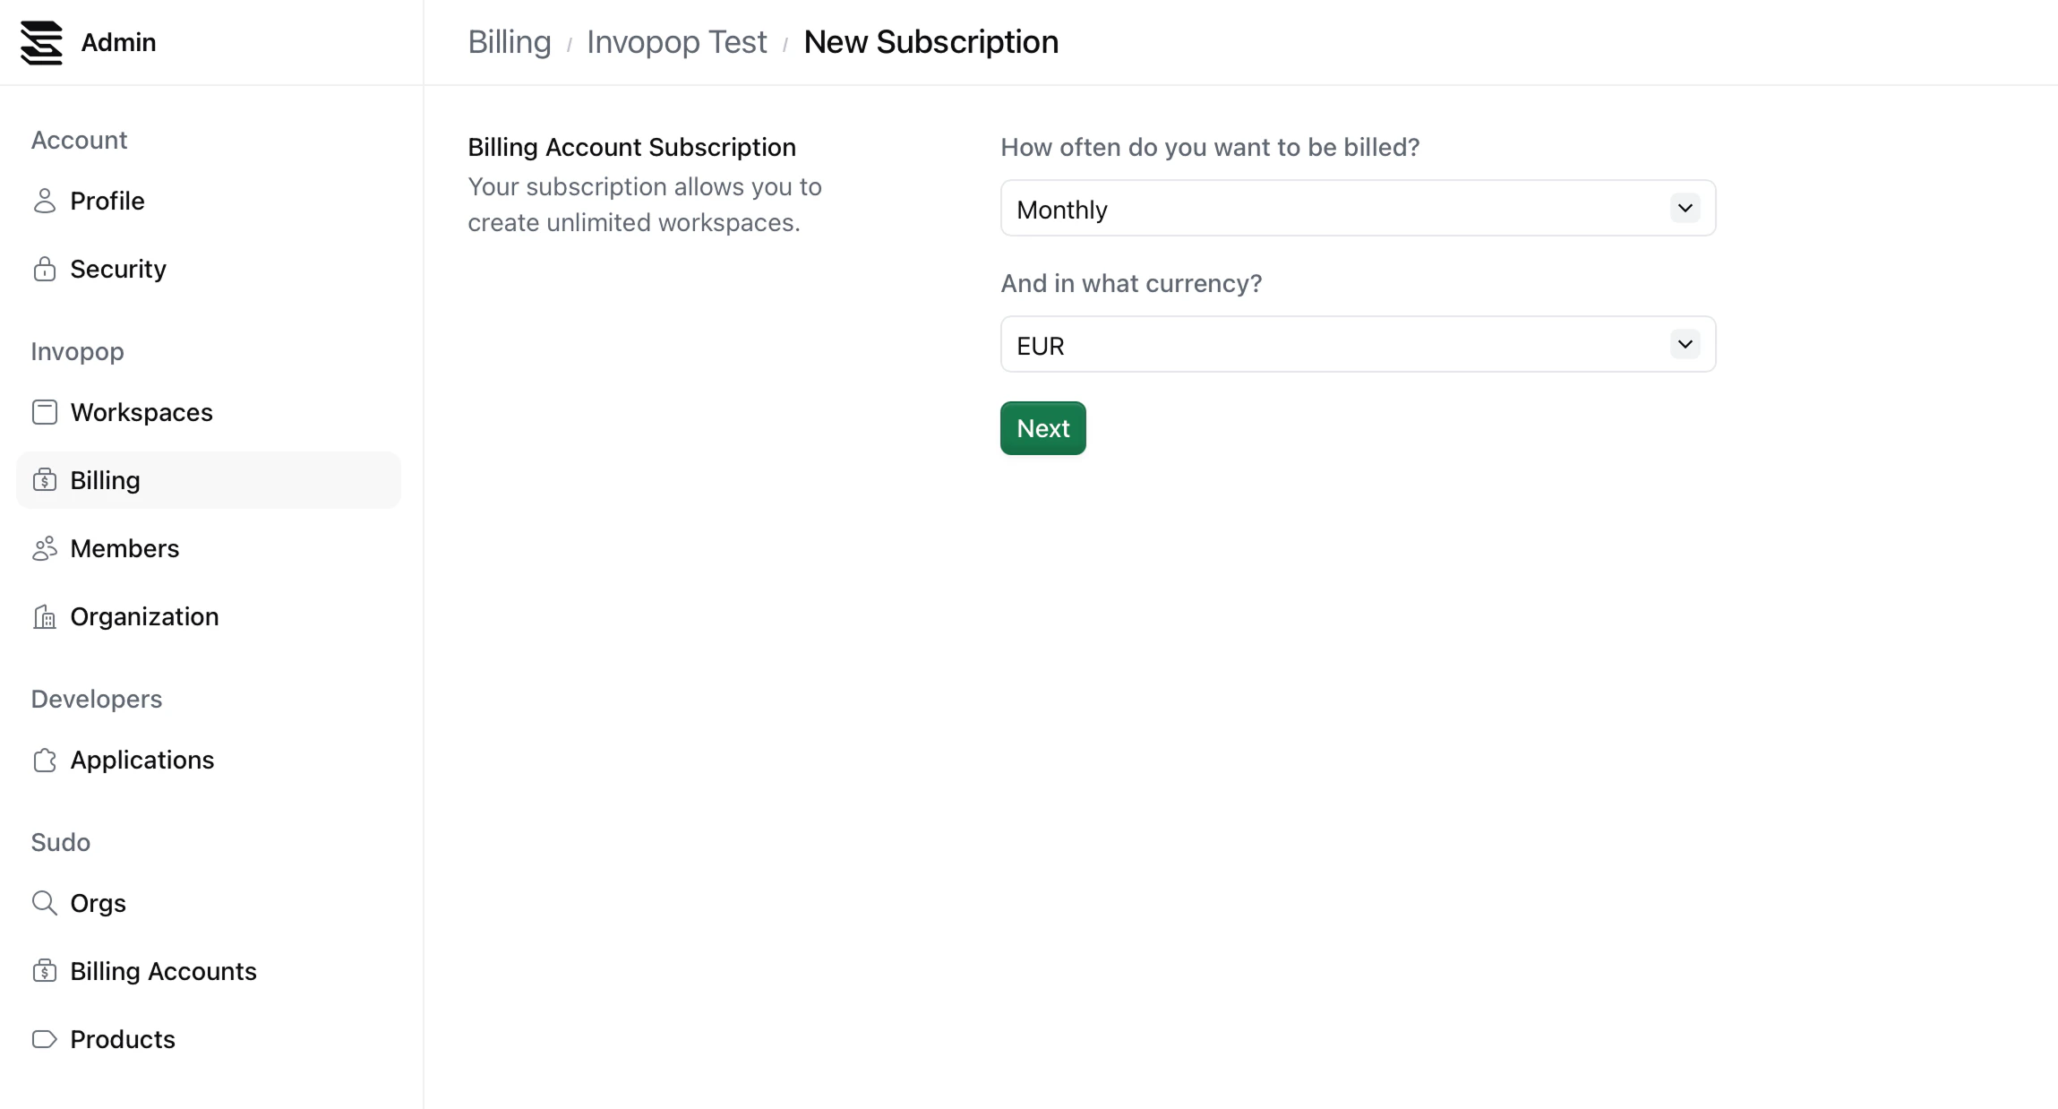Click the Orgs magnifier icon
Image resolution: width=2058 pixels, height=1109 pixels.
pos(44,903)
